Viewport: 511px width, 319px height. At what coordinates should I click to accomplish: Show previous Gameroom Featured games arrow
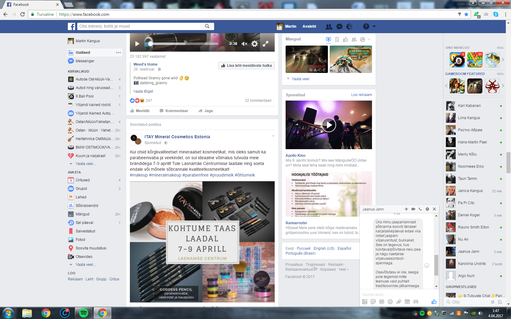[x=447, y=86]
